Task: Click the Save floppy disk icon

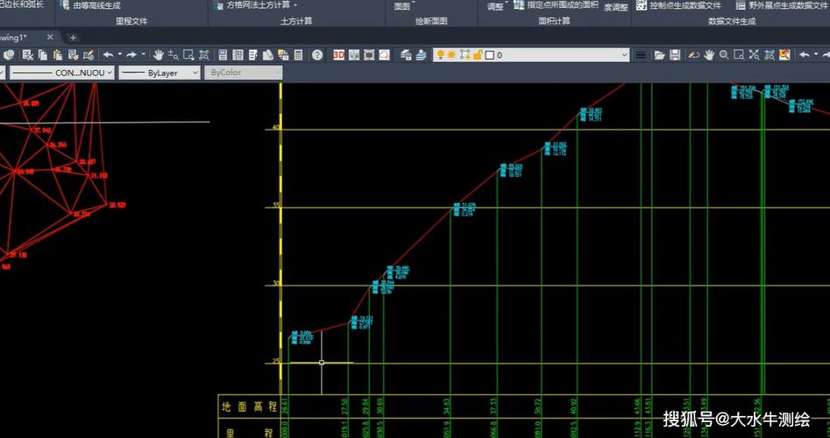Action: 674,55
